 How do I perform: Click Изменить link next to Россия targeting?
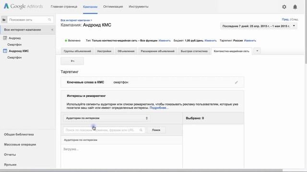(x=250, y=41)
